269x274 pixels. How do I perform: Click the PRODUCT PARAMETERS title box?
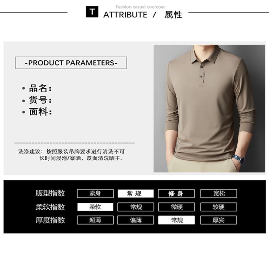(71, 63)
